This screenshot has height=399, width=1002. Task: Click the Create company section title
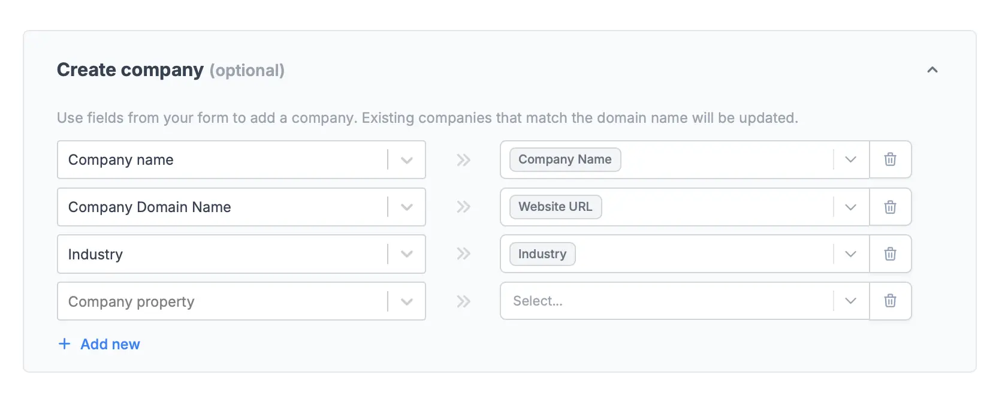[130, 69]
